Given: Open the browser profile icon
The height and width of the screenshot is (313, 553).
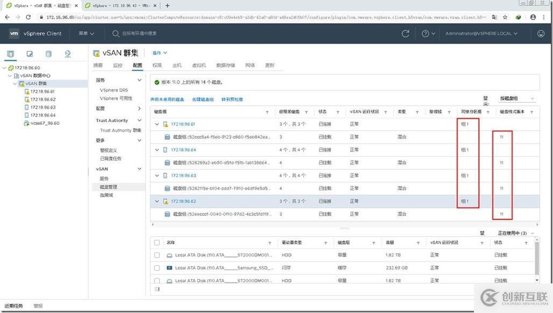Looking at the screenshot, I should click(x=533, y=17).
